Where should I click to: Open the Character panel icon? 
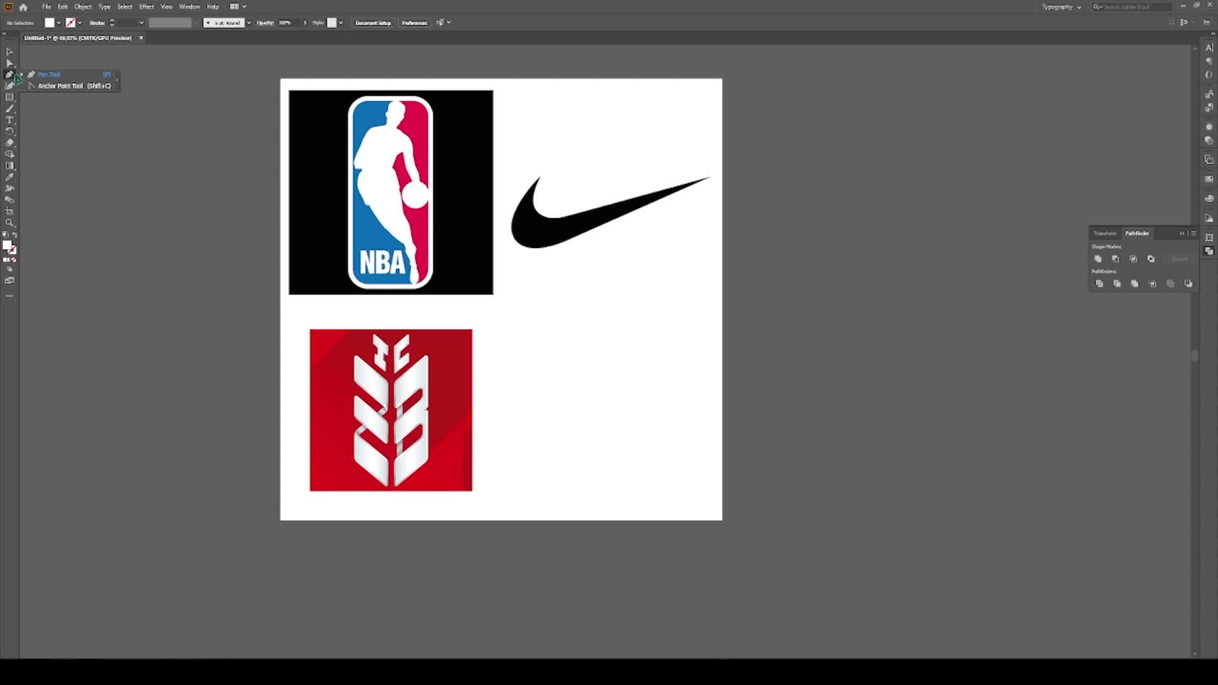[x=1209, y=48]
